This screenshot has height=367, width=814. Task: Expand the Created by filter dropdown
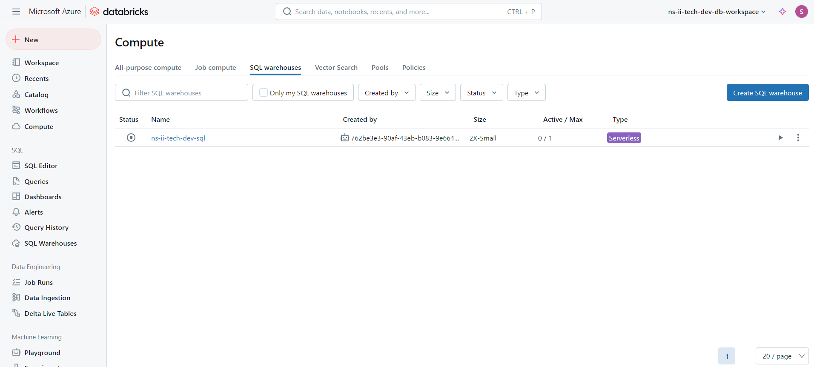click(x=387, y=92)
